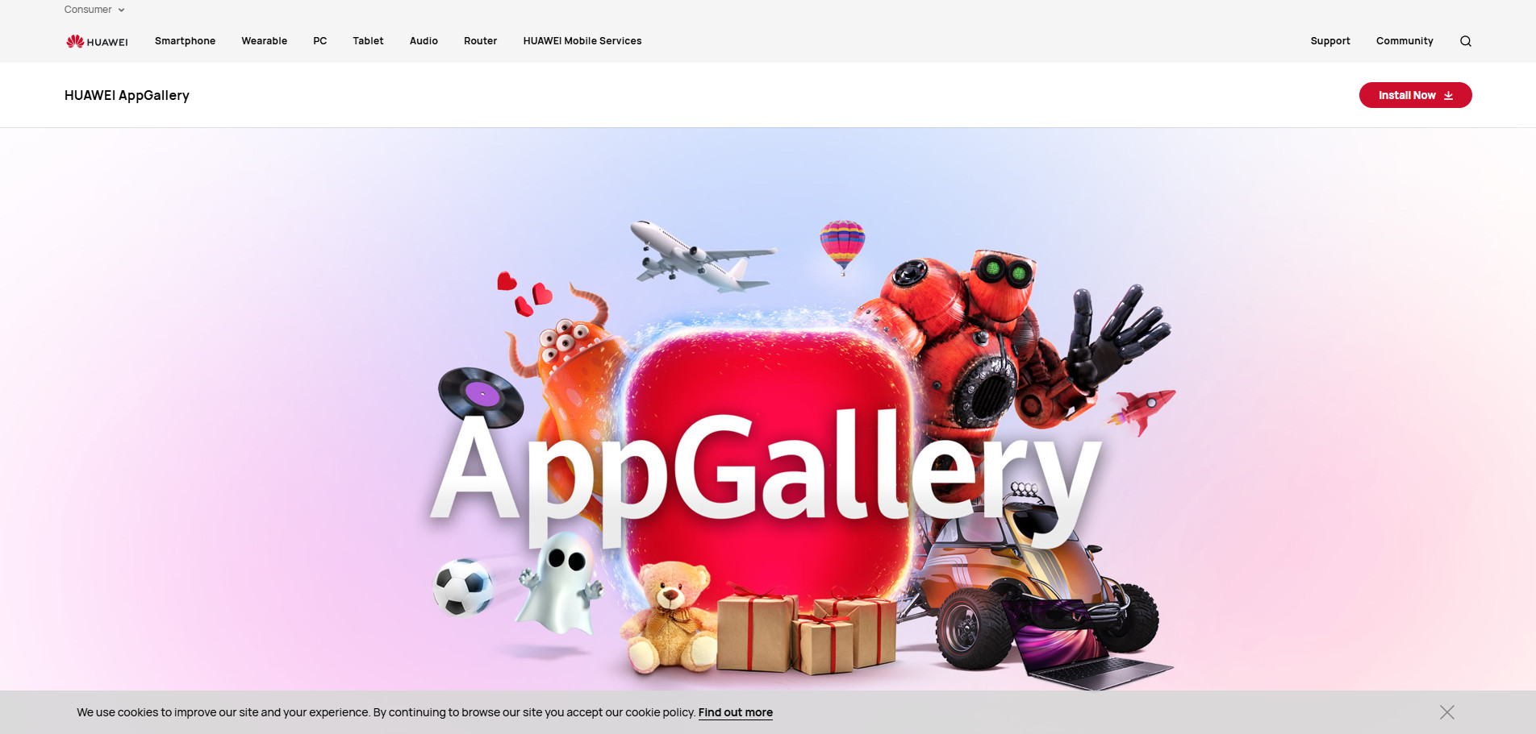Open the Audio menu

tap(424, 41)
